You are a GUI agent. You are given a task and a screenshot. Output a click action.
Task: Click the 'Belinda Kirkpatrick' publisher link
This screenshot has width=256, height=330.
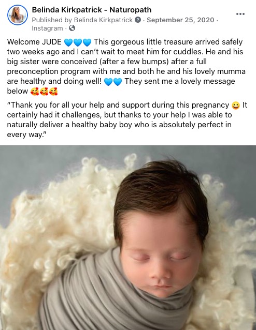103,20
